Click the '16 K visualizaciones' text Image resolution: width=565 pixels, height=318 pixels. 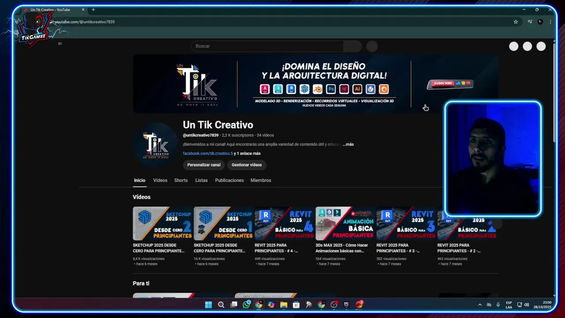click(x=209, y=259)
